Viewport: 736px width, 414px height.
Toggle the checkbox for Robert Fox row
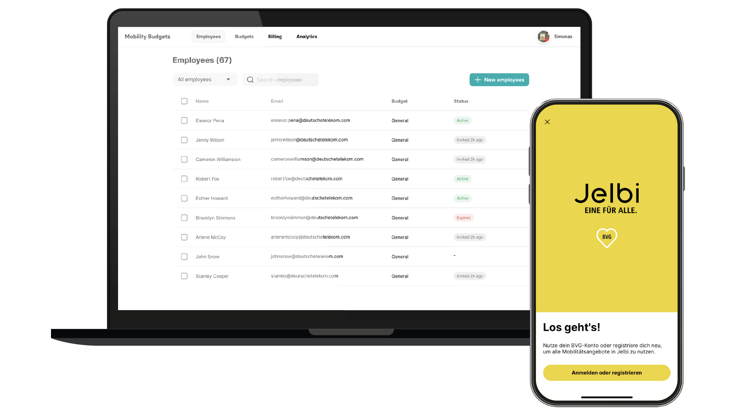click(184, 178)
